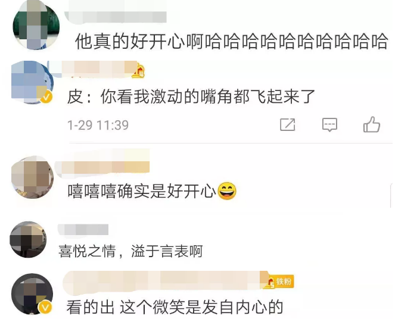Select comment 他真的好开心啊哈哈哈
Image resolution: width=420 pixels, height=319 pixels.
[231, 42]
